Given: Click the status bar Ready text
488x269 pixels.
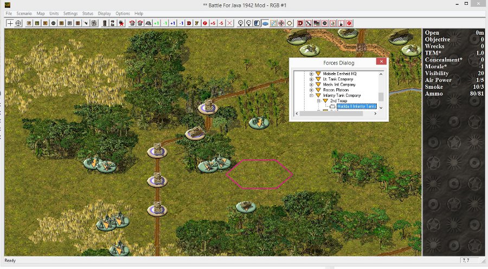Looking at the screenshot, I should [10, 261].
